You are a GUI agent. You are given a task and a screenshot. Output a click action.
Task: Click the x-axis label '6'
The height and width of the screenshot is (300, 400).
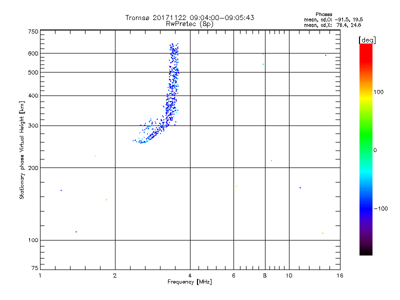(x=233, y=275)
